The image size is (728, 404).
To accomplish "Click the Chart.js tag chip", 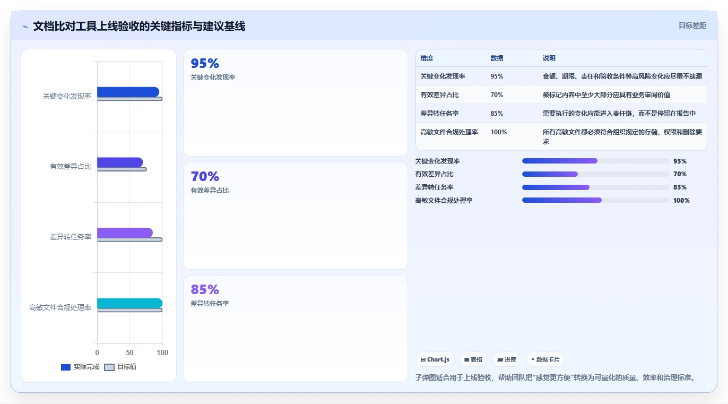I will [x=435, y=359].
